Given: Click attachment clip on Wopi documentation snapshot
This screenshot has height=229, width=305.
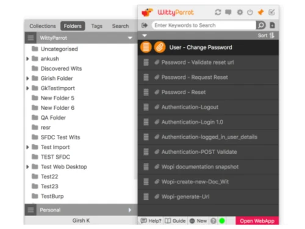Looking at the screenshot, I should point(157,167).
